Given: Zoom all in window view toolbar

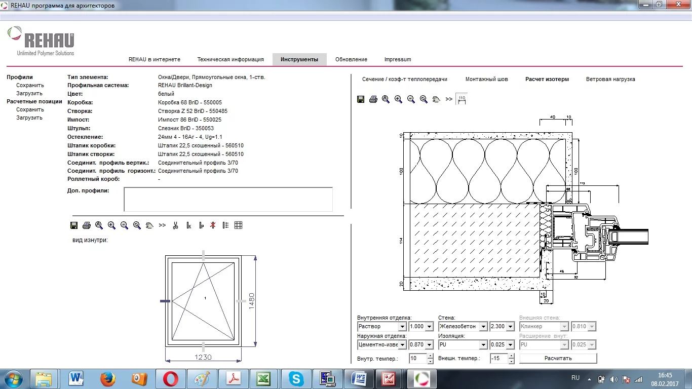Looking at the screenshot, I should click(x=99, y=225).
